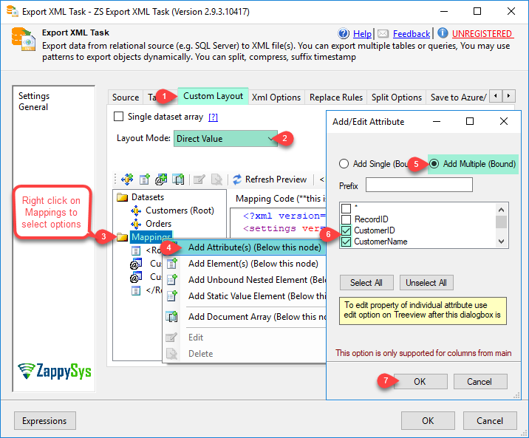
Task: Open the Layout Mode dropdown
Action: [x=225, y=139]
